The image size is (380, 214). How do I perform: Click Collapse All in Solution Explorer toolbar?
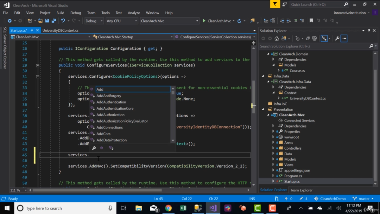(308, 38)
